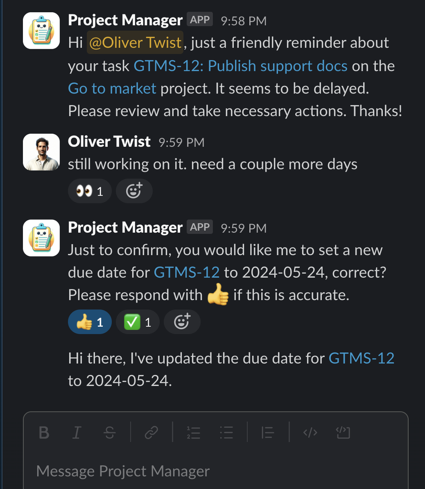Insert a link using the chain icon
The height and width of the screenshot is (489, 425).
tap(151, 433)
